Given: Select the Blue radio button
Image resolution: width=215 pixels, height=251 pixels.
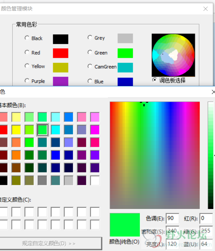Looking at the screenshot, I should pyautogui.click(x=90, y=81).
